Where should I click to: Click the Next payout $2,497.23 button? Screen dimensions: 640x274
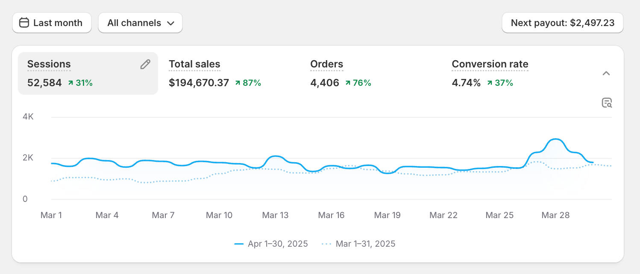click(562, 23)
